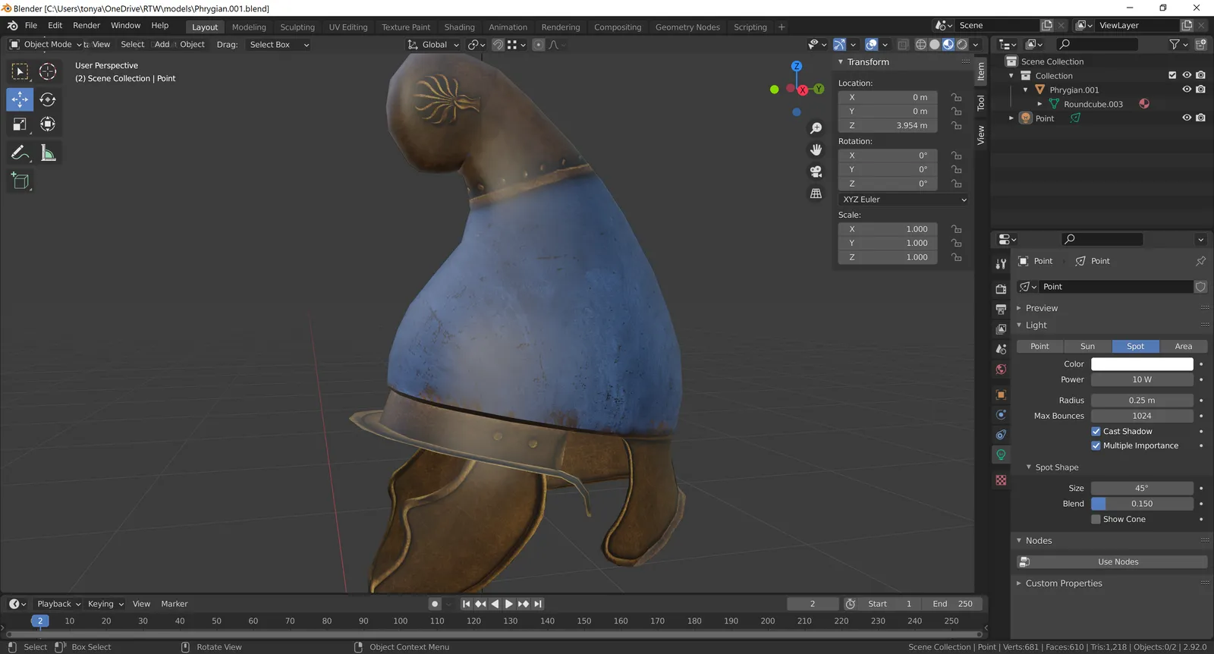Open the XYZ Euler rotation mode dropdown
The image size is (1214, 654).
coord(904,200)
